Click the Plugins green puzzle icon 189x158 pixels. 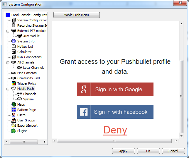(x=14, y=131)
